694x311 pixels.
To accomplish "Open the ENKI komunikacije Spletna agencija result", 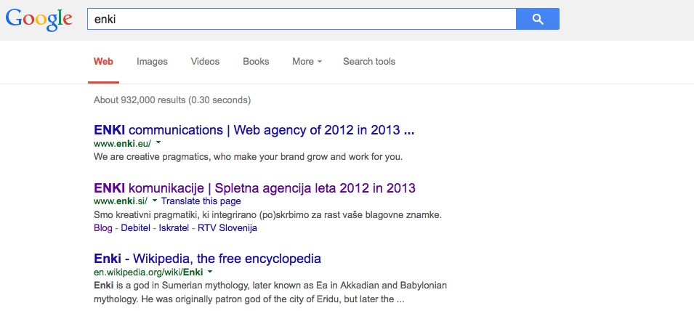I will point(254,188).
